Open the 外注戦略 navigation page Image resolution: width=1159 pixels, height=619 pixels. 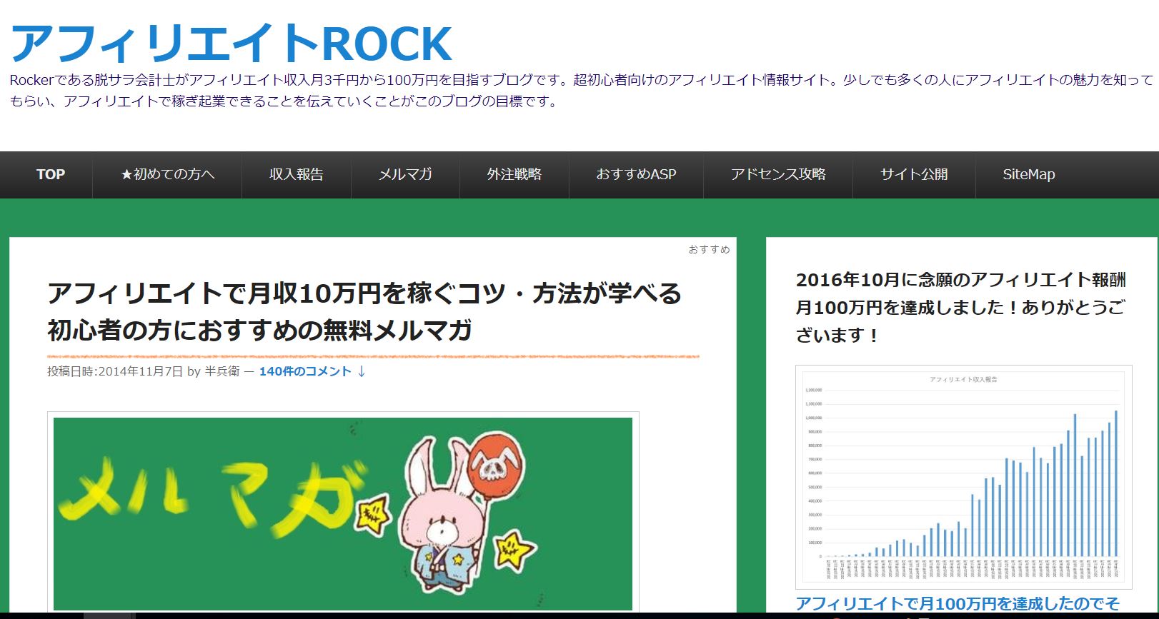coord(514,174)
